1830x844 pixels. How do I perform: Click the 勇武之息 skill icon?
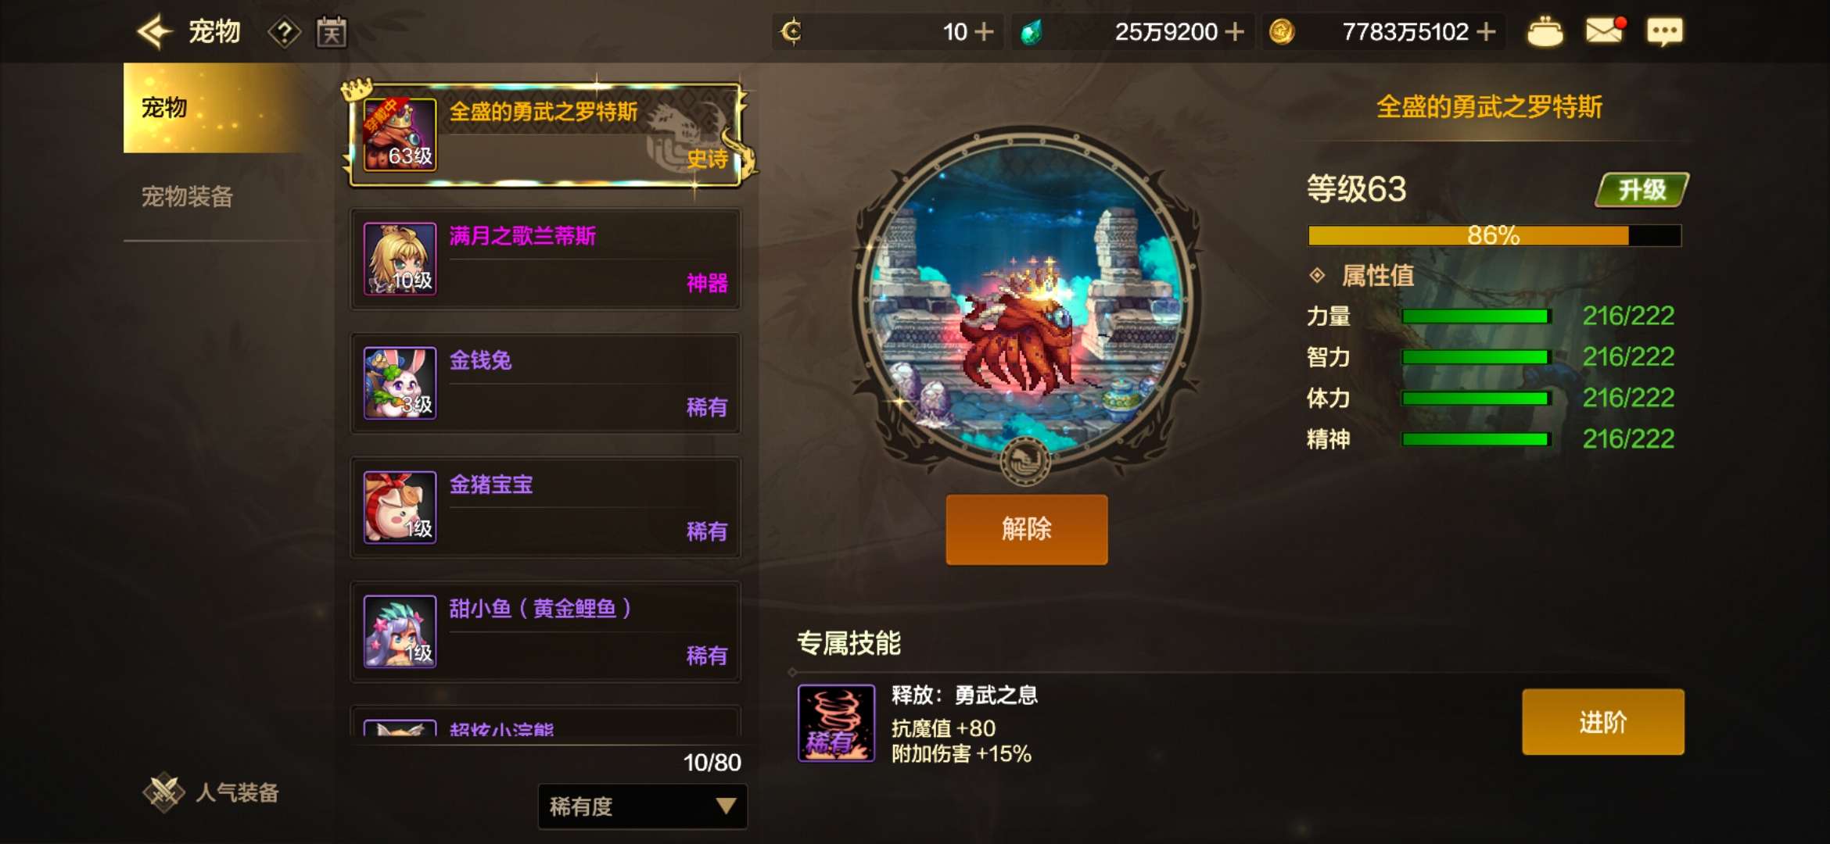click(836, 723)
